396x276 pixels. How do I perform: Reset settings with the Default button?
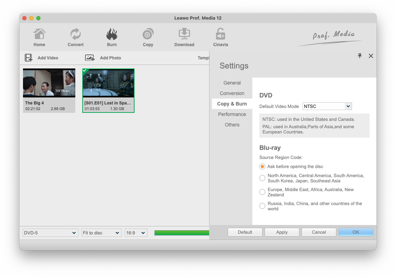(x=245, y=232)
